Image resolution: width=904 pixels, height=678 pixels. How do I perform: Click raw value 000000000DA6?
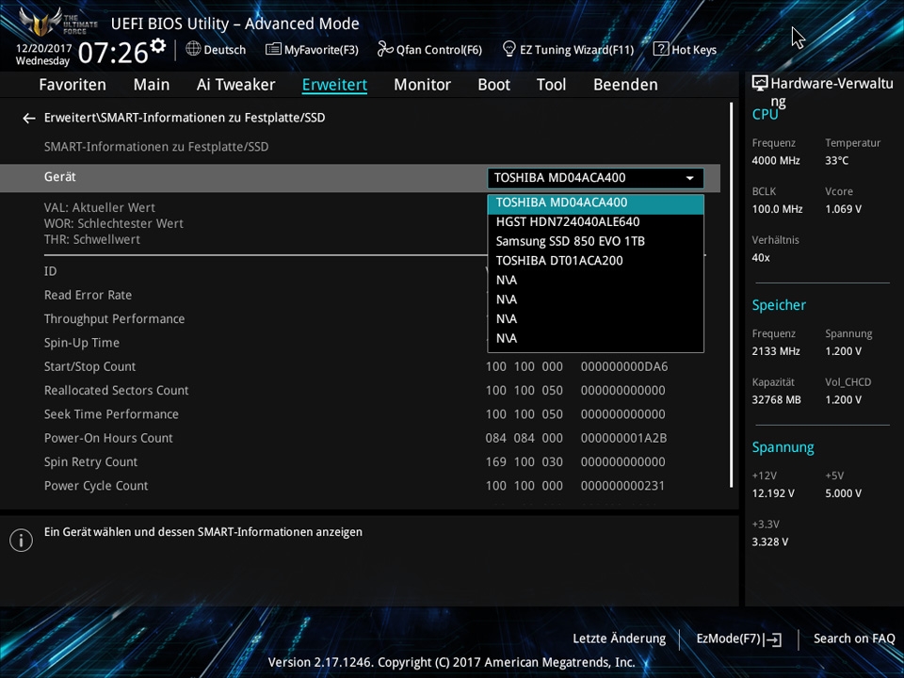pos(624,366)
